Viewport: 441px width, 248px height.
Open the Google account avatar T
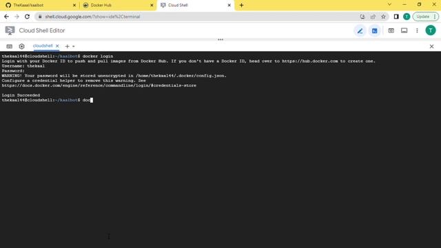(431, 30)
